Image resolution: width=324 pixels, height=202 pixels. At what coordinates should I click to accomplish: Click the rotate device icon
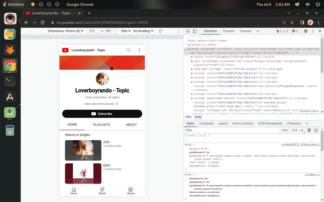160,31
